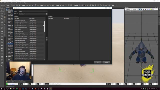Viewport: 160px width, 90px height.
Task: Select the Skill Set property in sidebar
Action: 9,42
